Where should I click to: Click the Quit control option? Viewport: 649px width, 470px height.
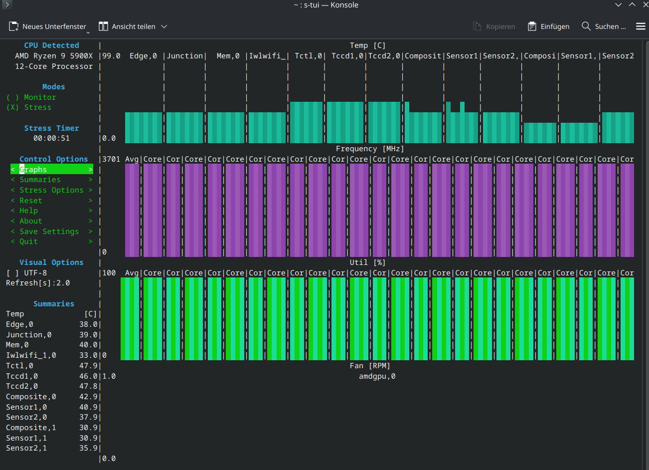point(52,241)
